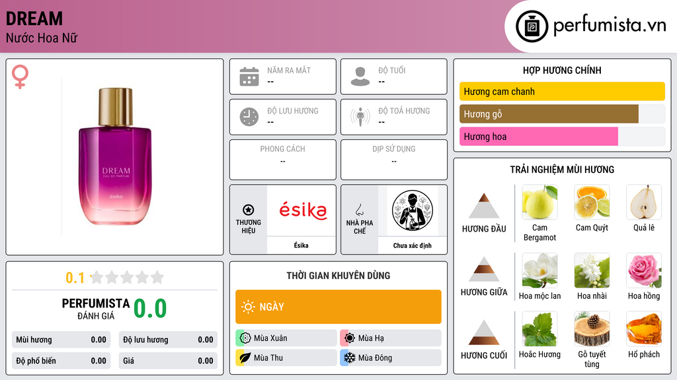Viewport: 677px width, 380px height.
Task: Click the perfumista.vn site name text
Action: 610,26
